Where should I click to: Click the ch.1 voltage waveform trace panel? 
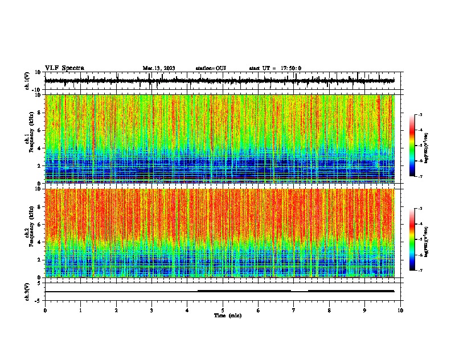223,81
